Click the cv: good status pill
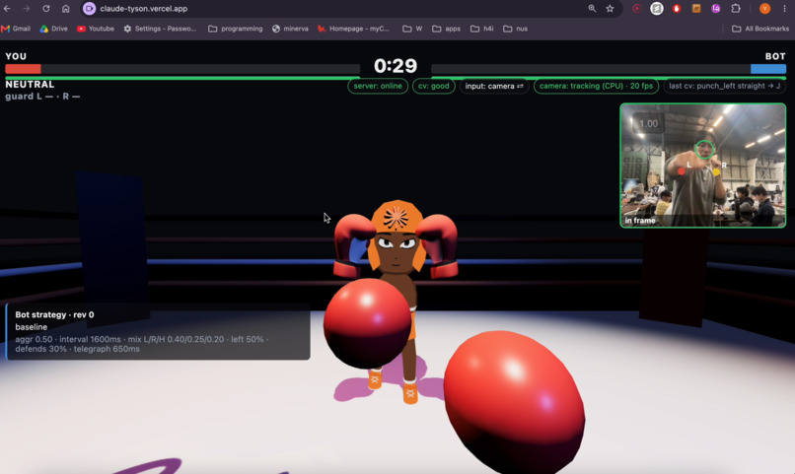 point(433,86)
